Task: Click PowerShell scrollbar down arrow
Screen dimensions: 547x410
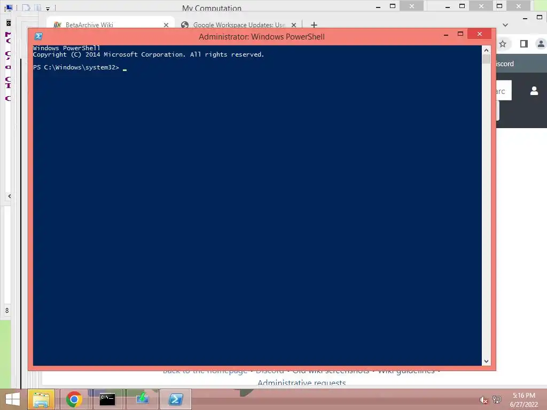Action: pos(486,361)
